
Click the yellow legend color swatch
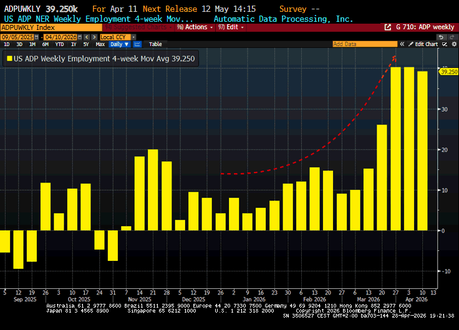pos(10,58)
